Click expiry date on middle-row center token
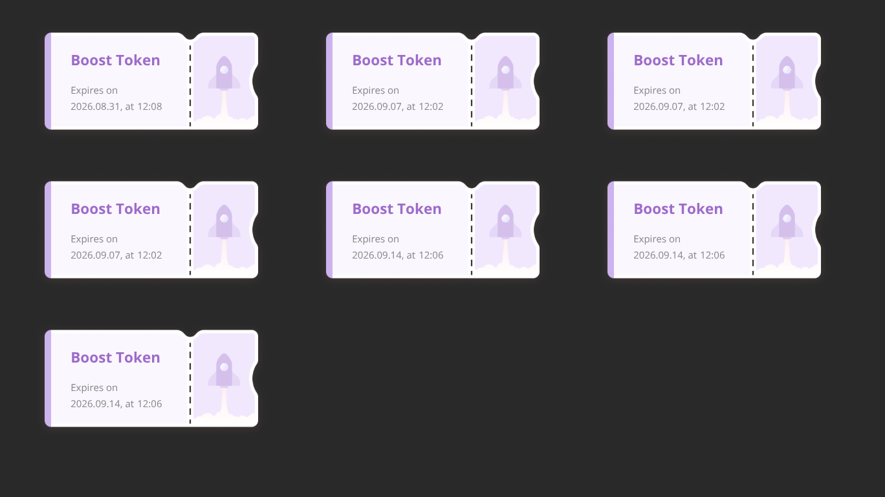This screenshot has height=497, width=885. [x=398, y=255]
